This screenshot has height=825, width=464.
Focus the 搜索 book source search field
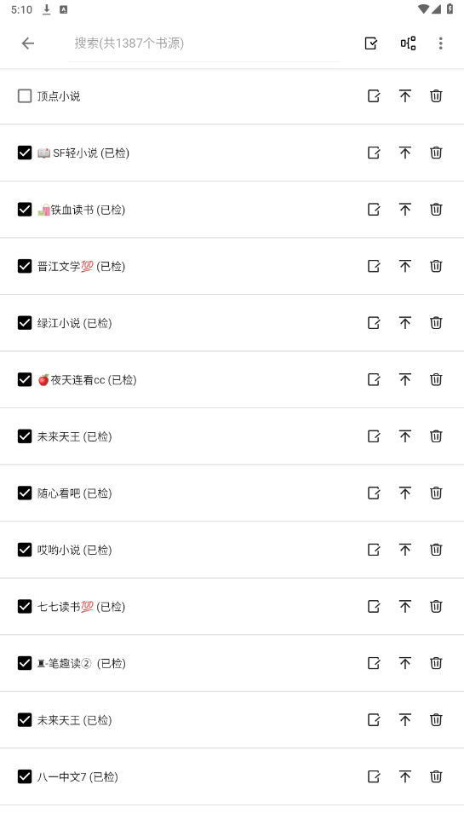tap(203, 43)
